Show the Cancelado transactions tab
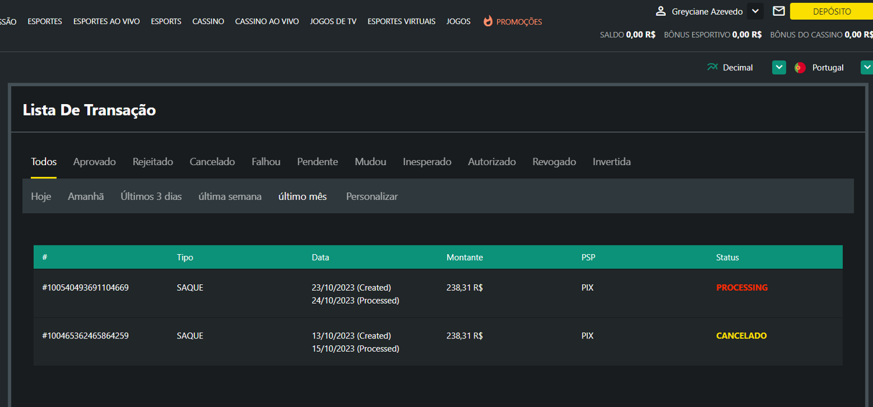Viewport: 873px width, 407px height. [x=212, y=162]
